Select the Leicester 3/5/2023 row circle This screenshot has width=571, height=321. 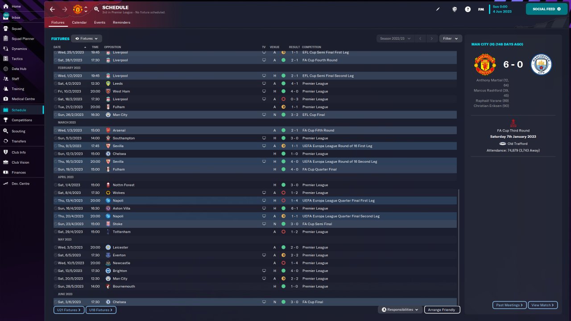click(56, 247)
